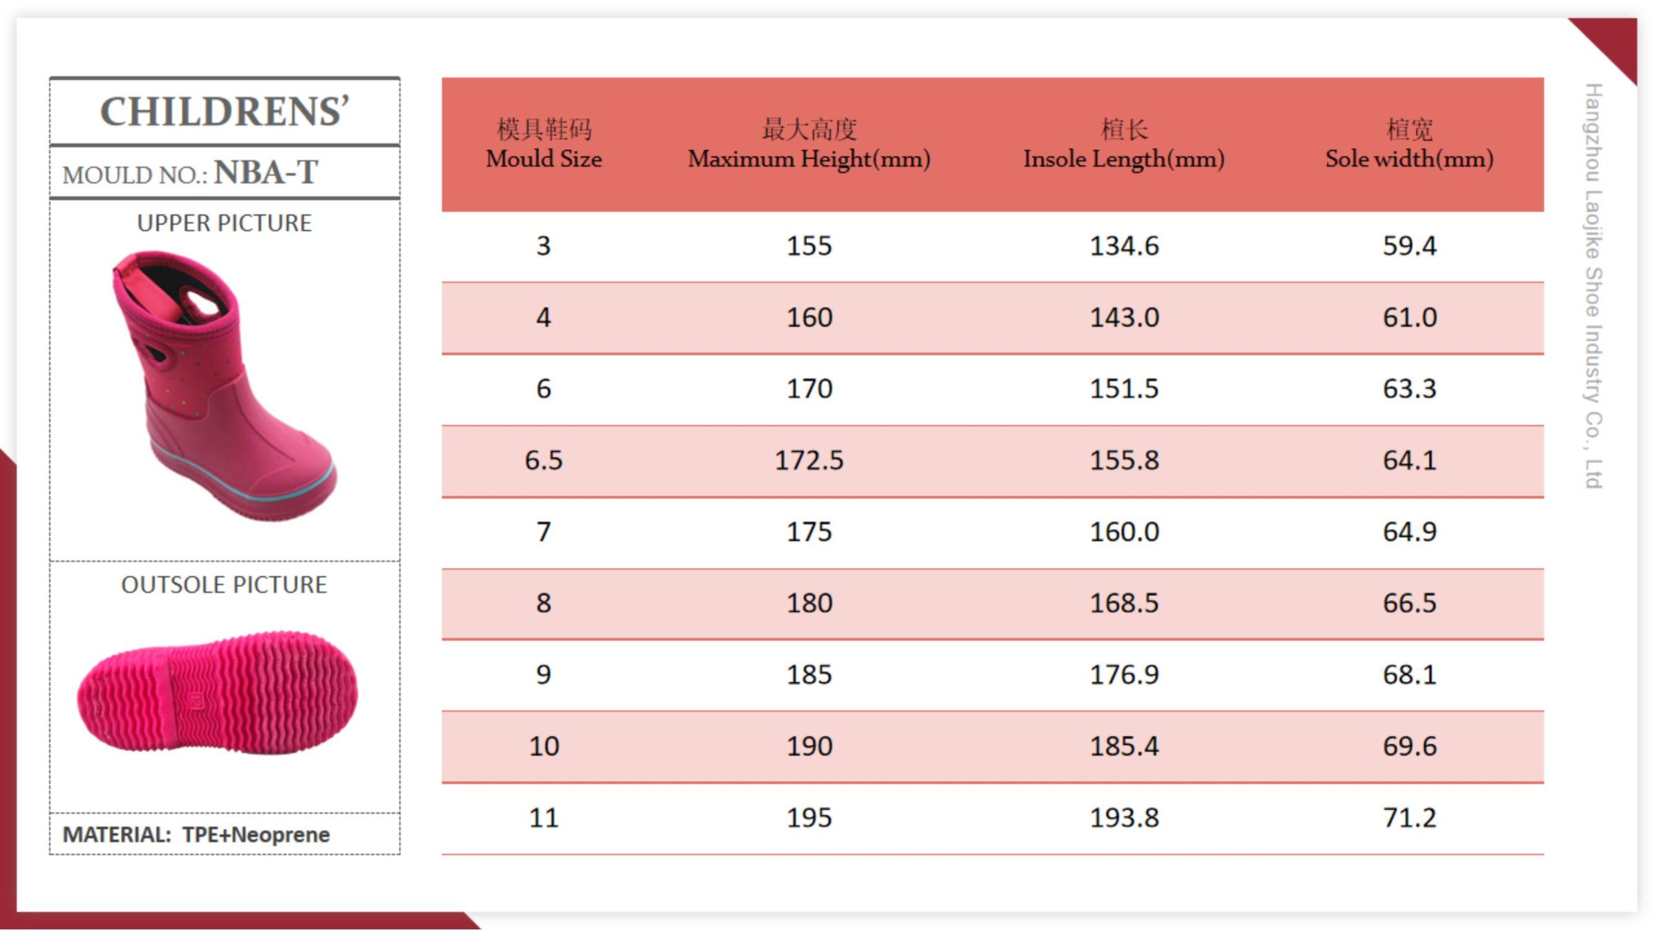Click the Maximum Height(mm) column header
The width and height of the screenshot is (1654, 930).
coord(809,144)
